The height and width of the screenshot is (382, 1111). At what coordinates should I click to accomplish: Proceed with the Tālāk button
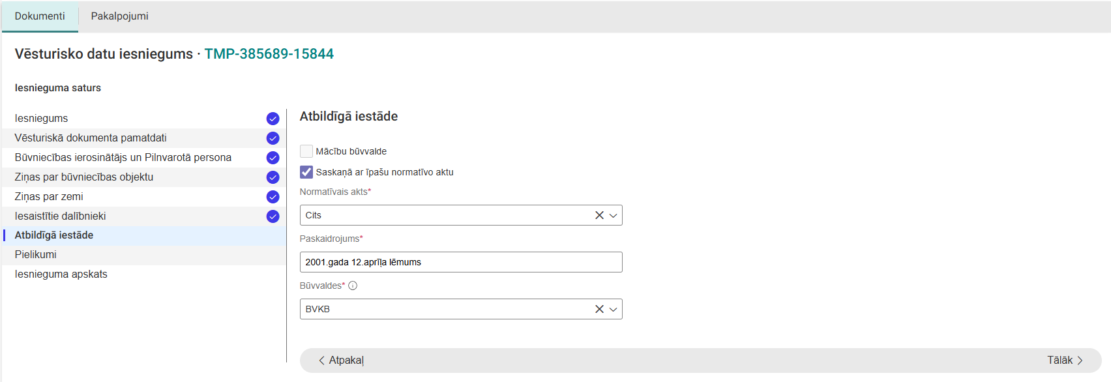click(x=1065, y=360)
